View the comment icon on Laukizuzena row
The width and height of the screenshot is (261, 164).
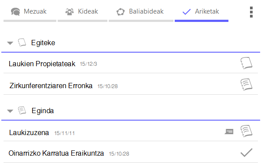click(229, 132)
